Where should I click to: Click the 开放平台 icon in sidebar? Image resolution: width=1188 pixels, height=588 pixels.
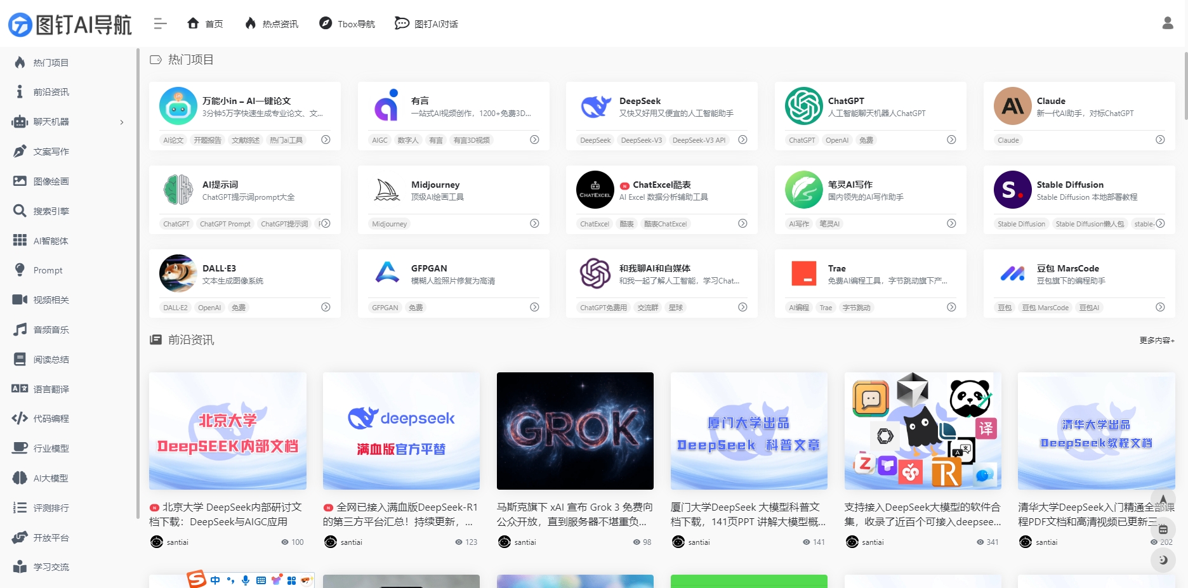tap(20, 538)
